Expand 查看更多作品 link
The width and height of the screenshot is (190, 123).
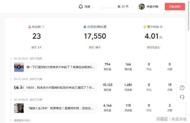coord(22,120)
